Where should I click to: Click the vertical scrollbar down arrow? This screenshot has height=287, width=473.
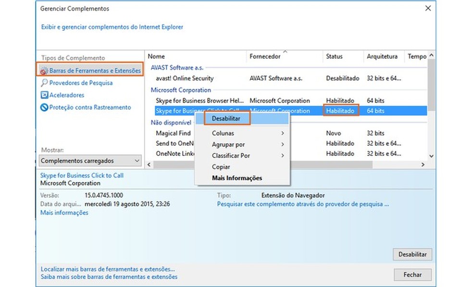431,156
